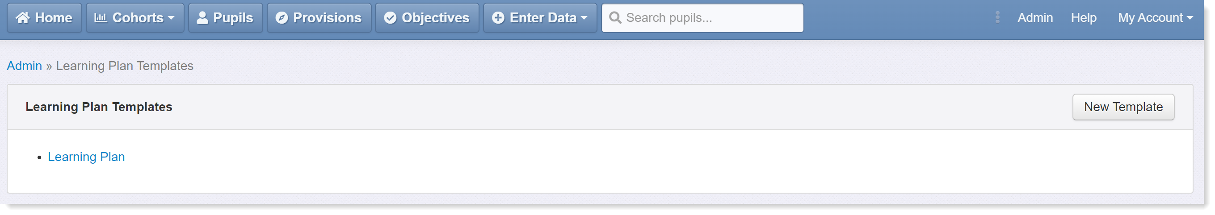The height and width of the screenshot is (215, 1215).
Task: Click the Provisions compass icon
Action: tap(282, 18)
